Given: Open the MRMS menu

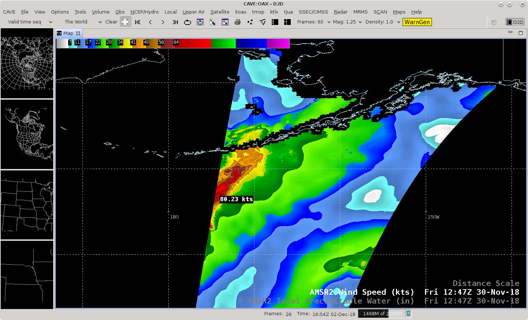Looking at the screenshot, I should [360, 12].
